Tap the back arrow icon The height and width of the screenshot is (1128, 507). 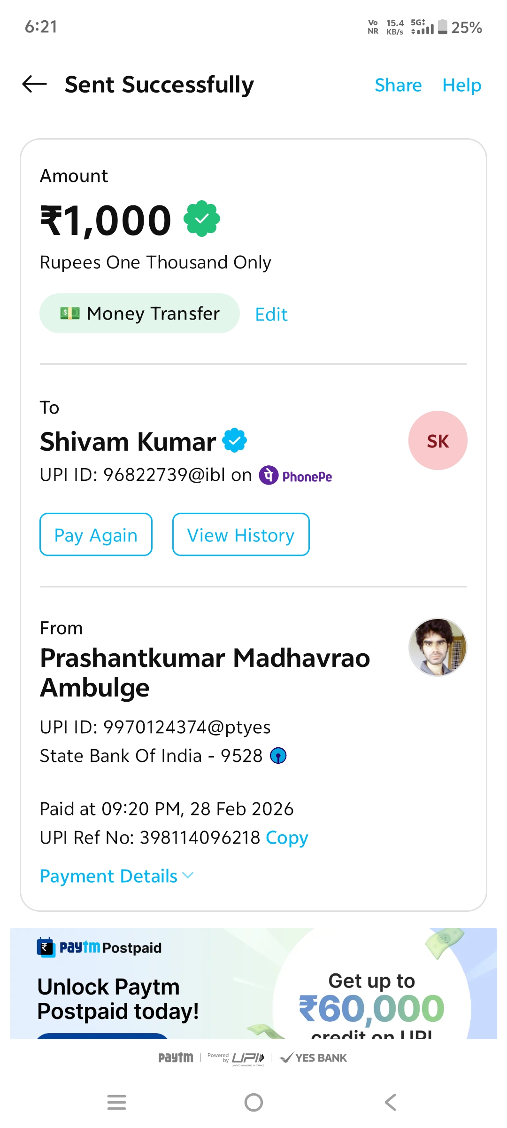tap(35, 85)
